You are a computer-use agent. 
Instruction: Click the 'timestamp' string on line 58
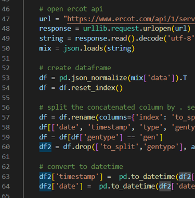point(109,127)
